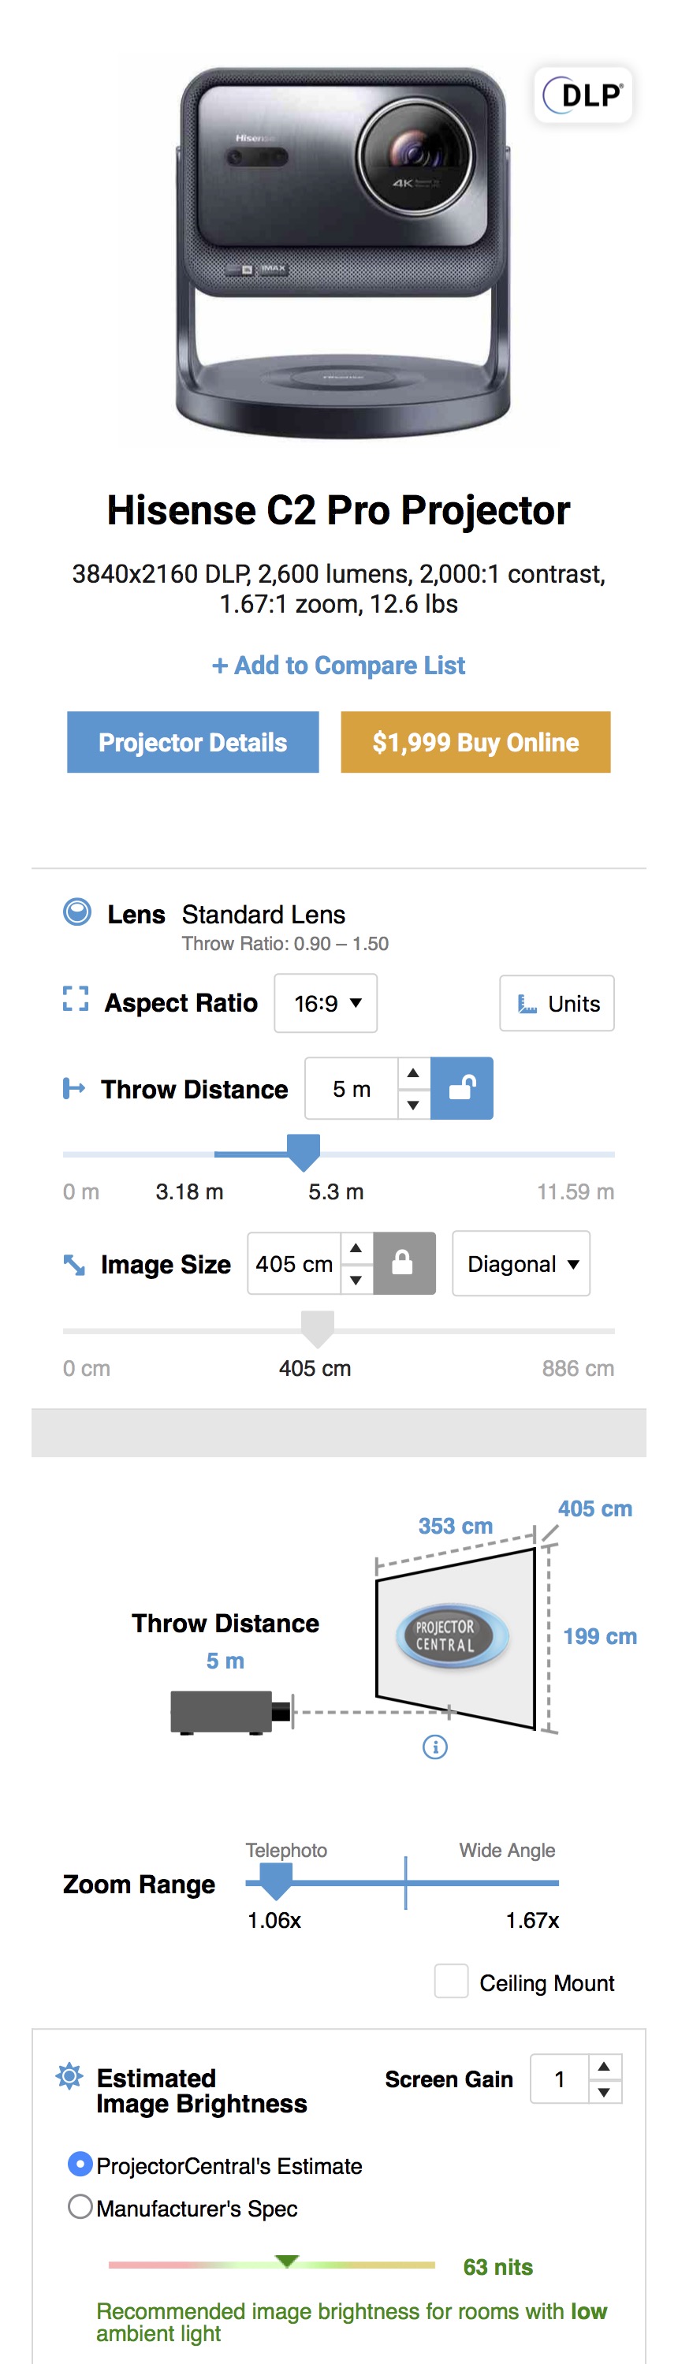Click the Projector Central logo on screen
This screenshot has height=2364, width=678.
[x=449, y=1635]
